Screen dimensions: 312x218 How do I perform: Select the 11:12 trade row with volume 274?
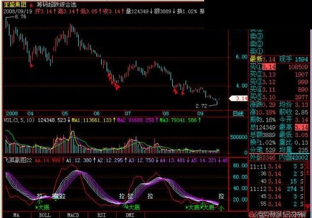pos(277,189)
